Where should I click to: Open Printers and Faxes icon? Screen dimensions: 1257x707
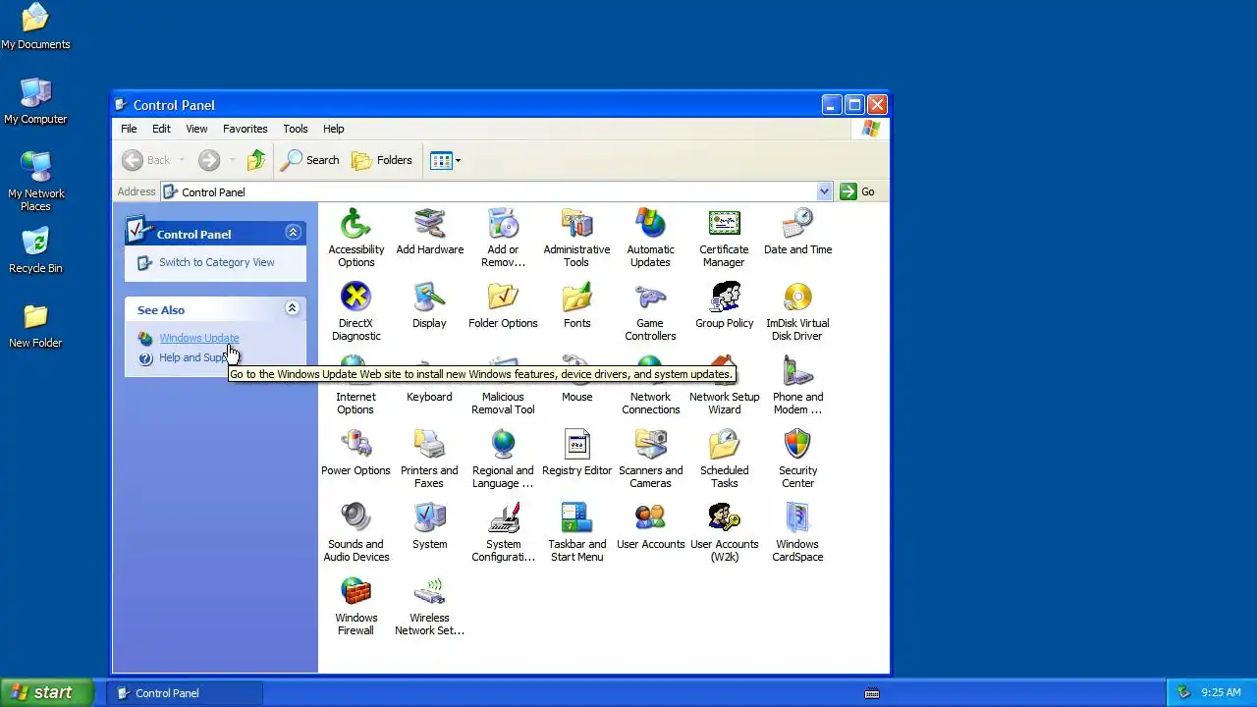tap(429, 444)
